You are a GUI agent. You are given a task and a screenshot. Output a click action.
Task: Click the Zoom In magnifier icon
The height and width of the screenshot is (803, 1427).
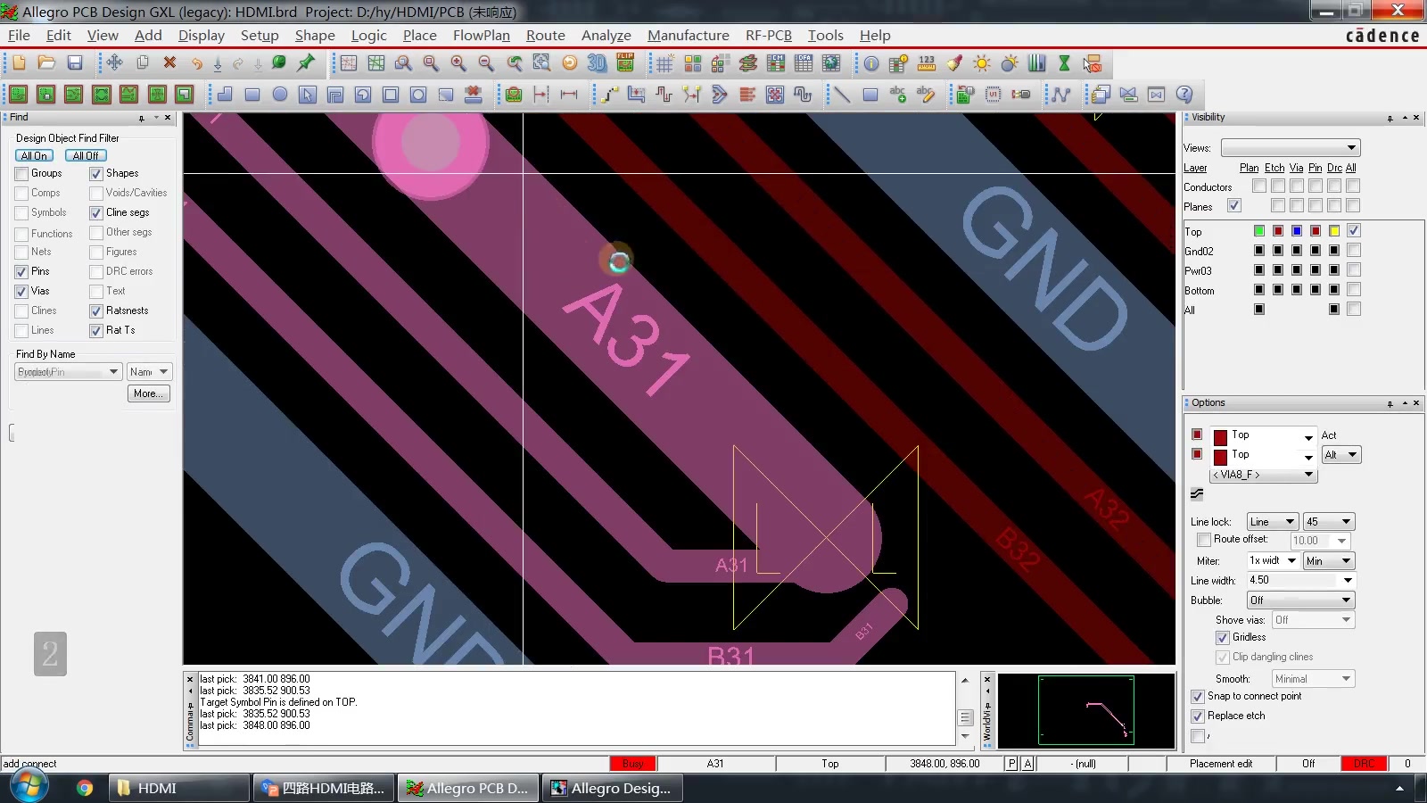(x=458, y=63)
